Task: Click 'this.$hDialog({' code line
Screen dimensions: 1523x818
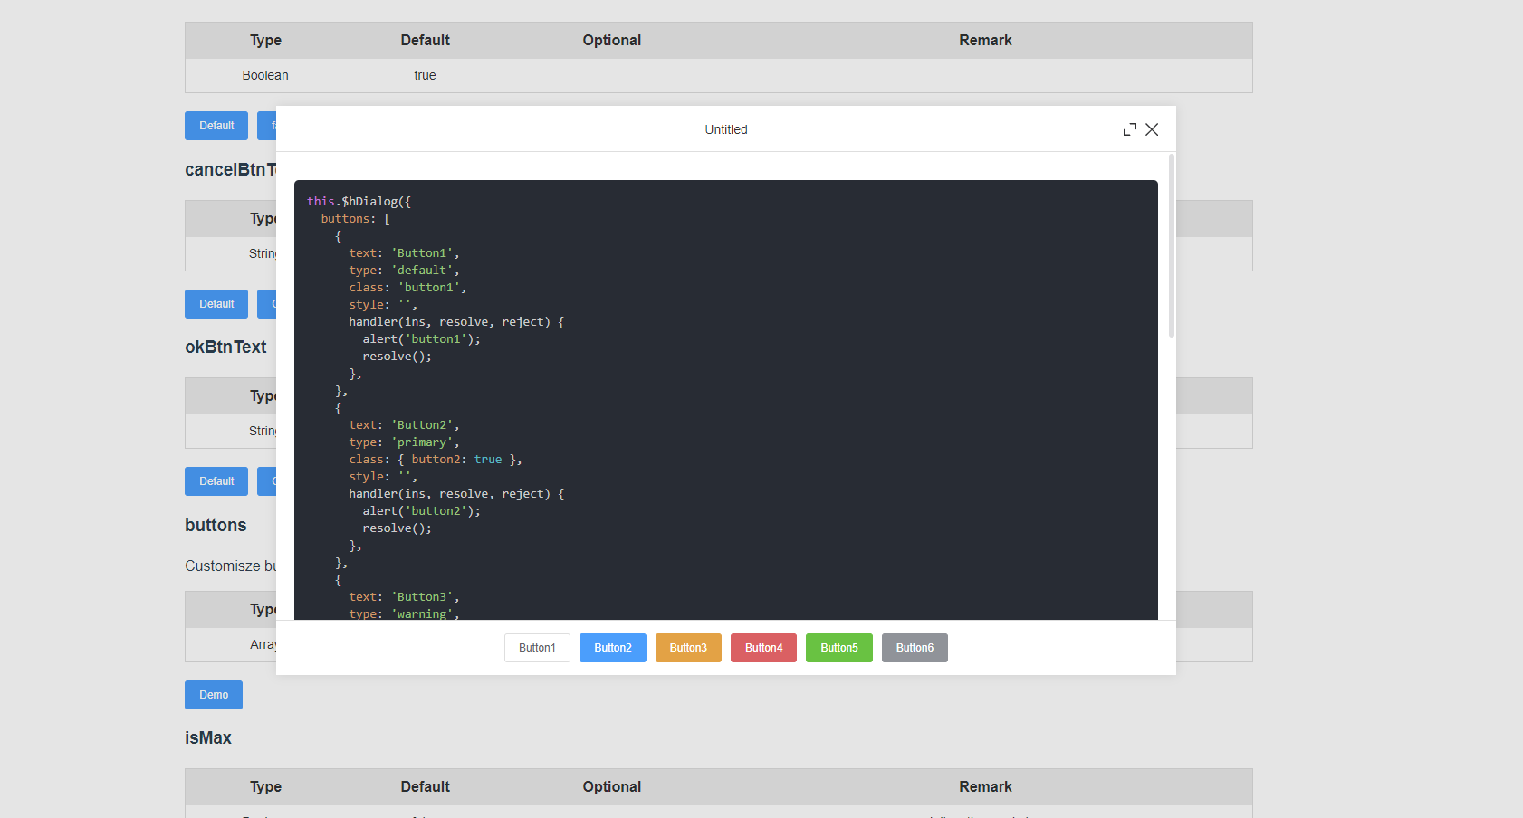Action: (x=359, y=202)
